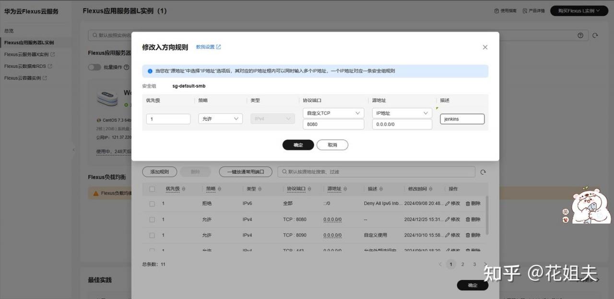Click the icon beside the 策略 column header
Image resolution: width=614 pixels, height=299 pixels.
(220, 189)
